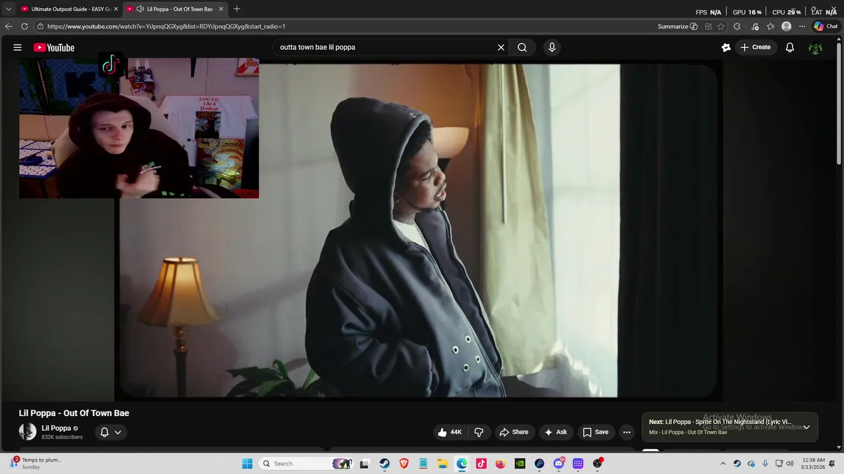Close the Ultimate Outpost Guide tab
The height and width of the screenshot is (474, 844).
click(x=116, y=9)
